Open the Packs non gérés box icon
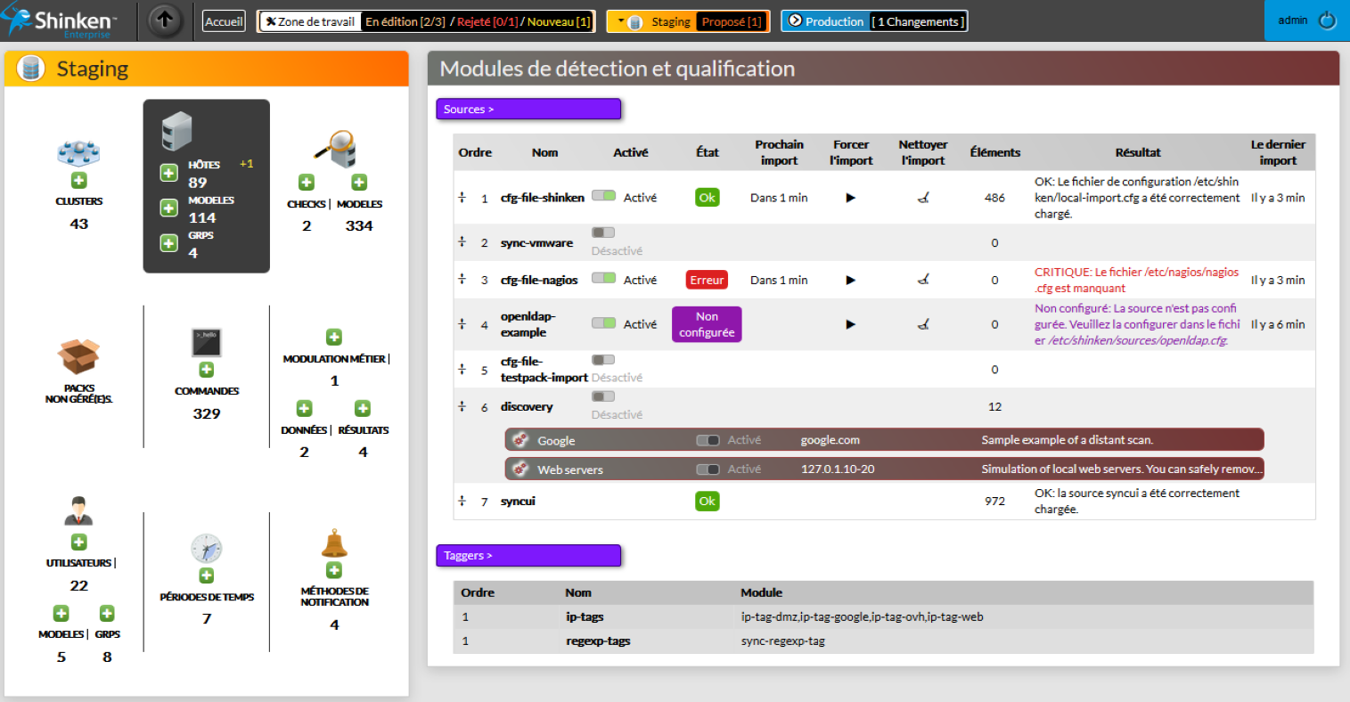Image resolution: width=1350 pixels, height=702 pixels. point(78,356)
